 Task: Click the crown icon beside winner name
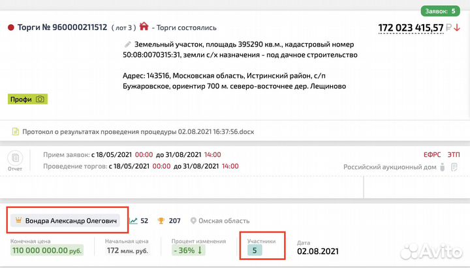click(18, 220)
